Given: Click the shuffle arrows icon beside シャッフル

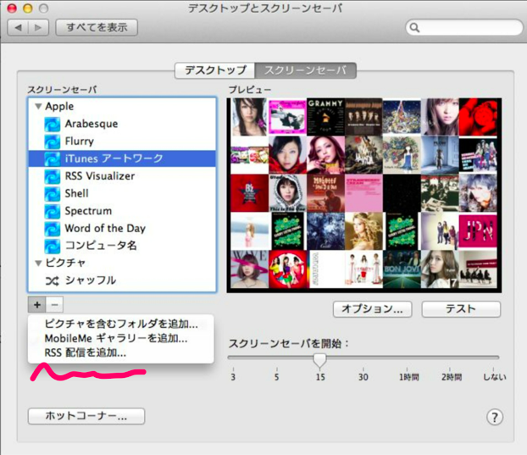Looking at the screenshot, I should tap(52, 280).
